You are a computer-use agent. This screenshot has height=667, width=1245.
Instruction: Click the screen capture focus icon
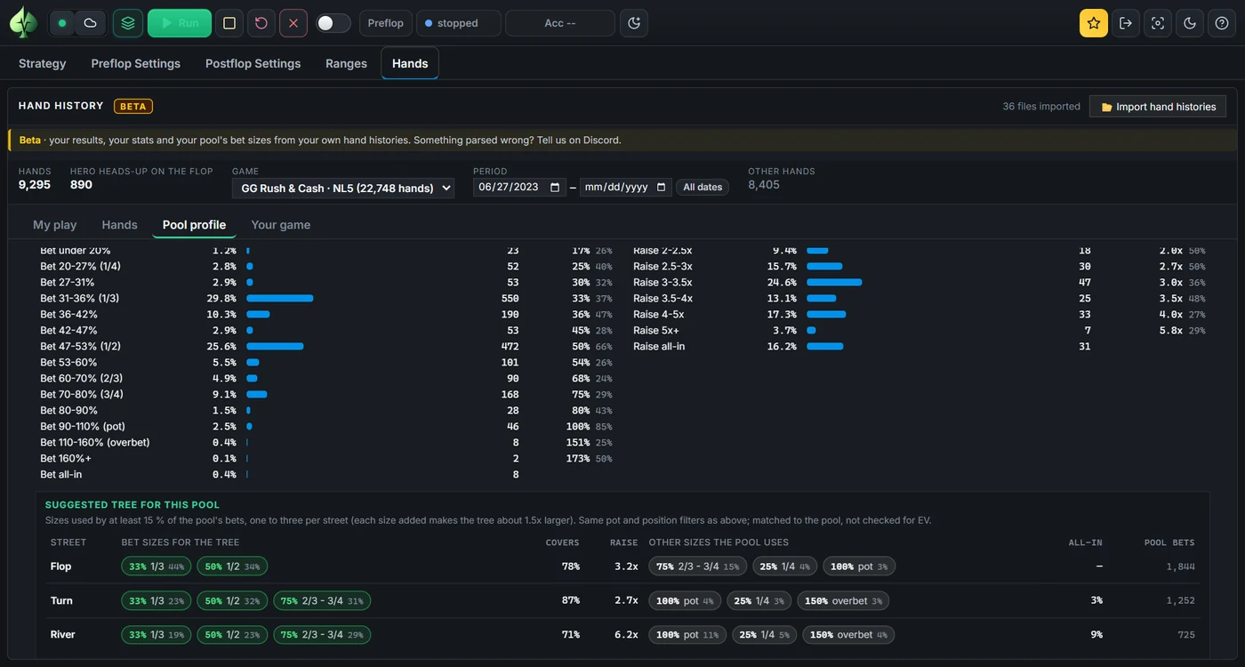point(1158,23)
